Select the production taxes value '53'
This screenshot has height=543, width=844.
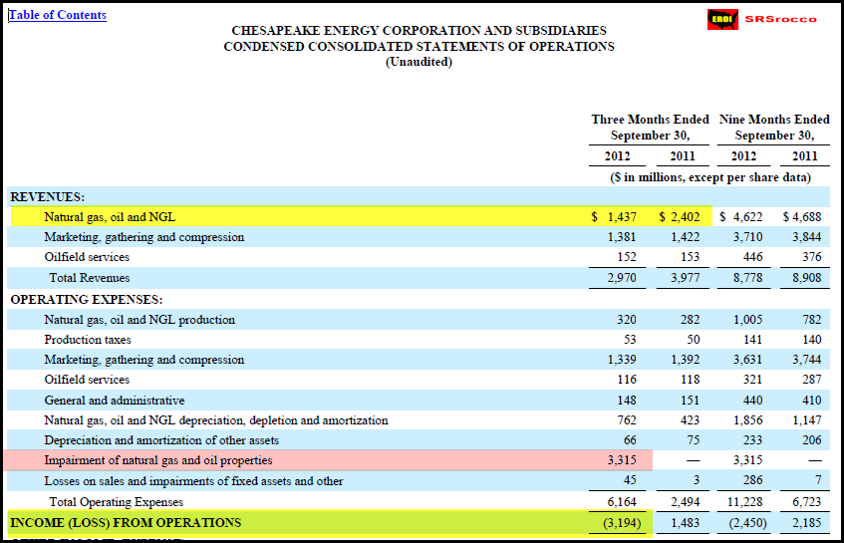[630, 340]
